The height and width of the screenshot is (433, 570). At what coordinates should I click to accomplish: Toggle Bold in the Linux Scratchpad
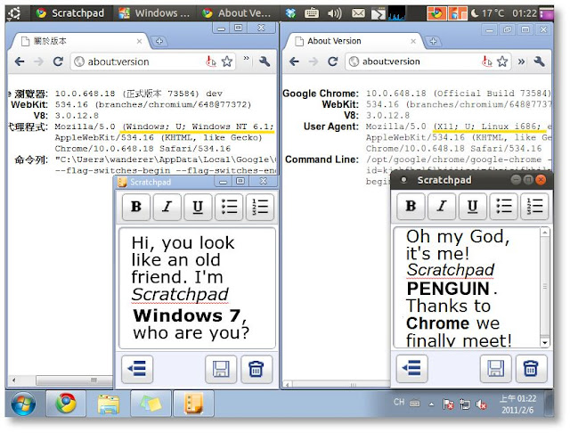(x=411, y=206)
